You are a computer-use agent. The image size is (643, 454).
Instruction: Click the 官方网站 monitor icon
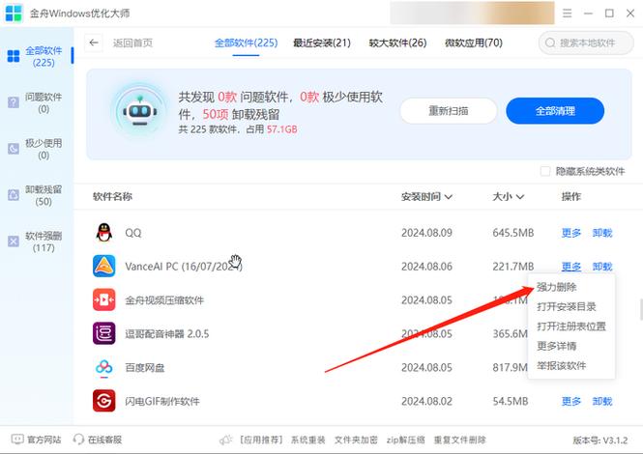coord(17,440)
